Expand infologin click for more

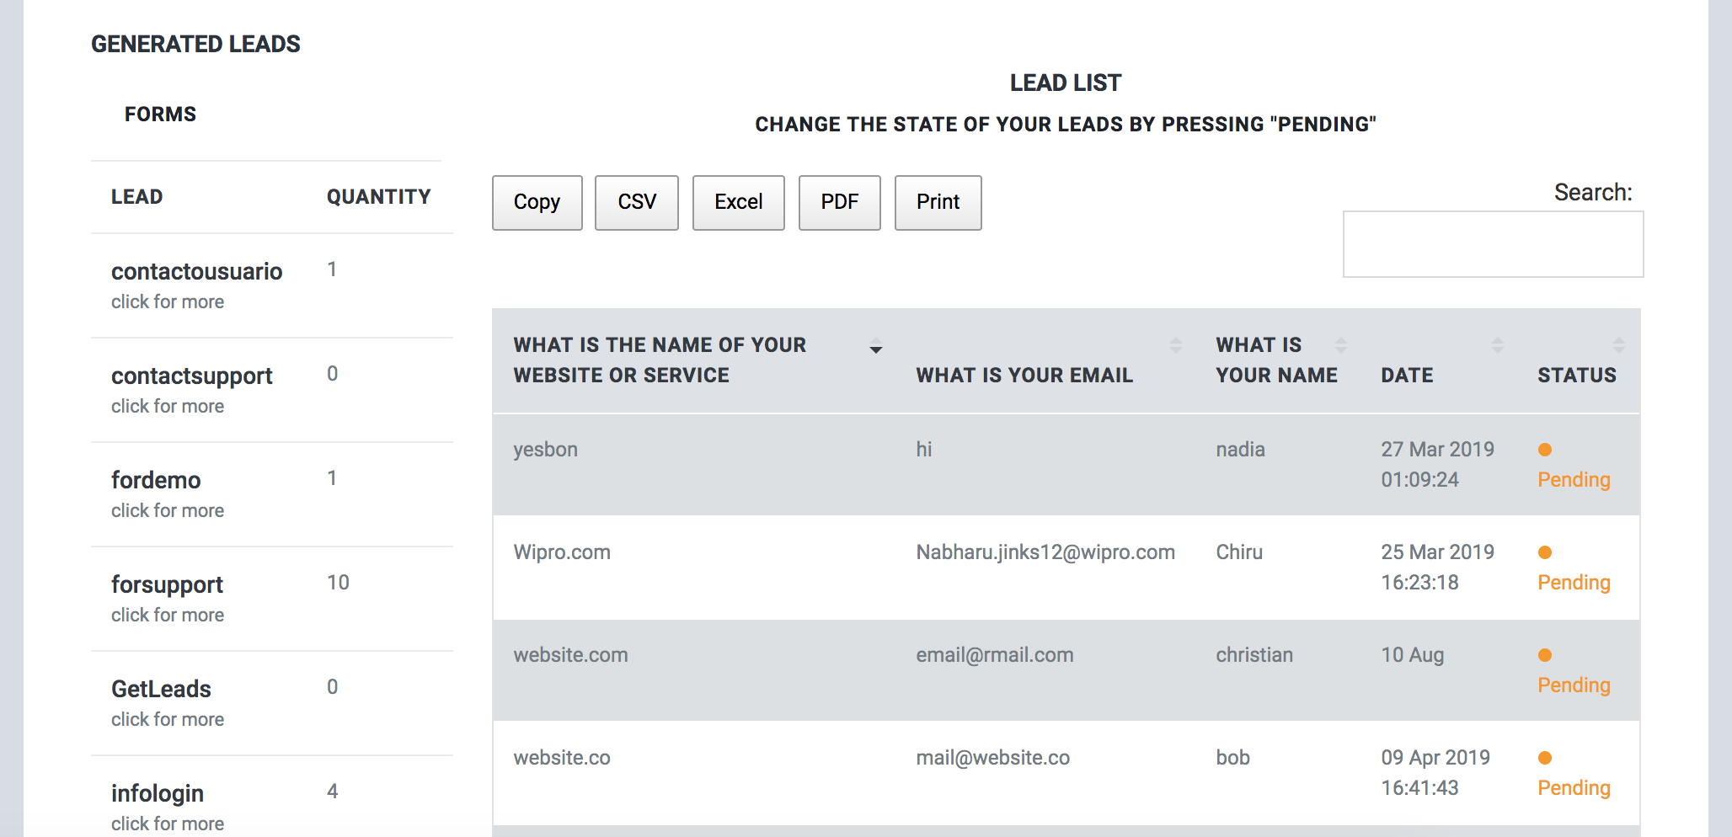[168, 824]
